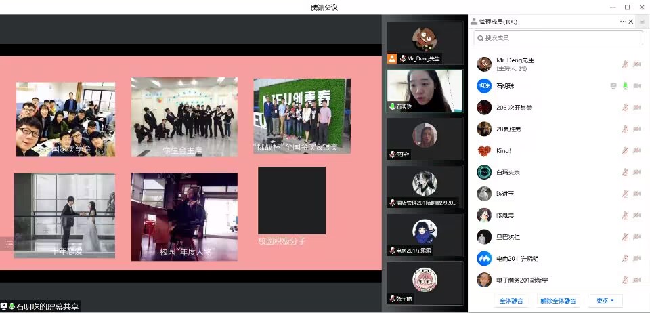
Task: Click the orange host icon on Mr_Deng先生 video tile
Action: pos(392,58)
